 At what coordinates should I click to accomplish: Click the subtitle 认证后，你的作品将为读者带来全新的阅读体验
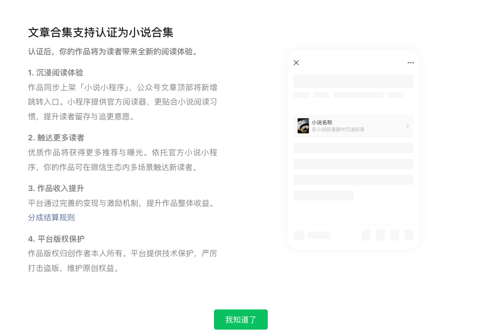113,52
